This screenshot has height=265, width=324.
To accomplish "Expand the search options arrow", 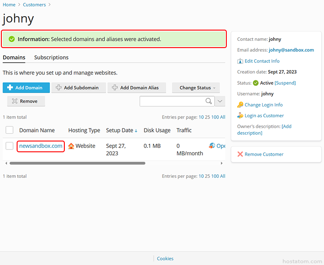I will pos(220,101).
